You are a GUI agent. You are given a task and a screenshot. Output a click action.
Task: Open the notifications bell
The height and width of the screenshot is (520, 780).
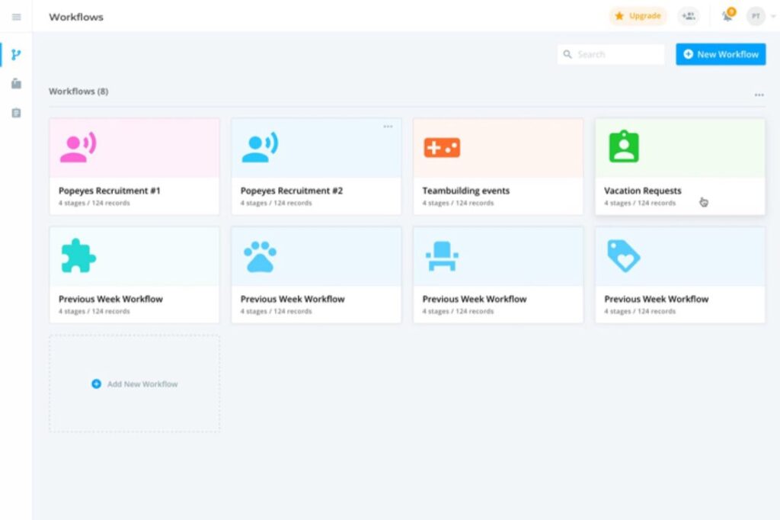point(727,16)
